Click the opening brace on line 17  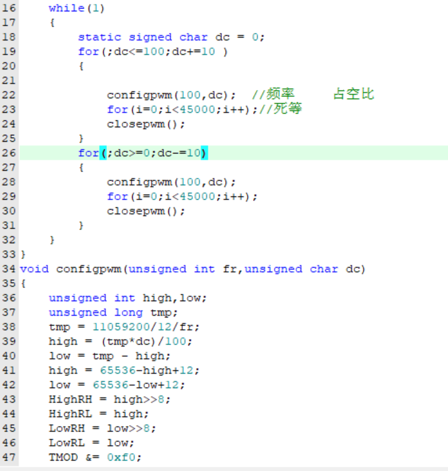53,22
